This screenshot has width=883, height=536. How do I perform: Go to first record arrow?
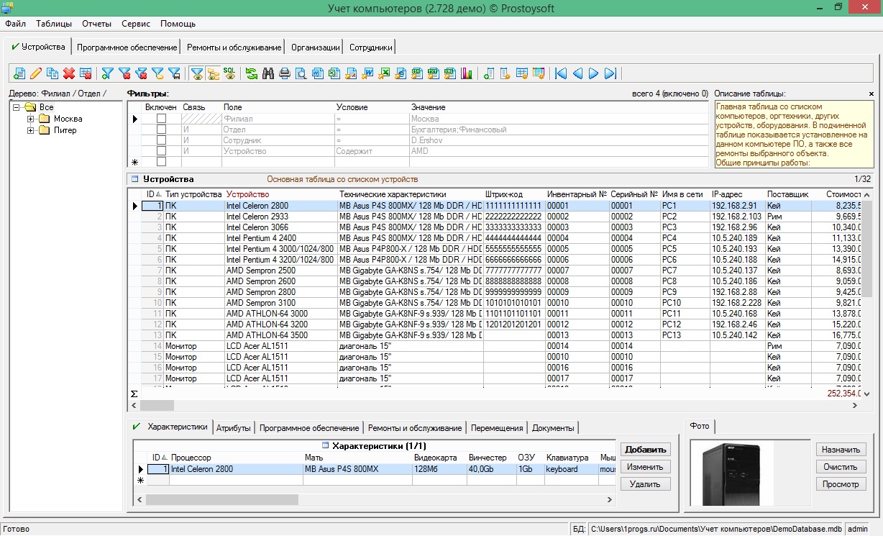(560, 73)
